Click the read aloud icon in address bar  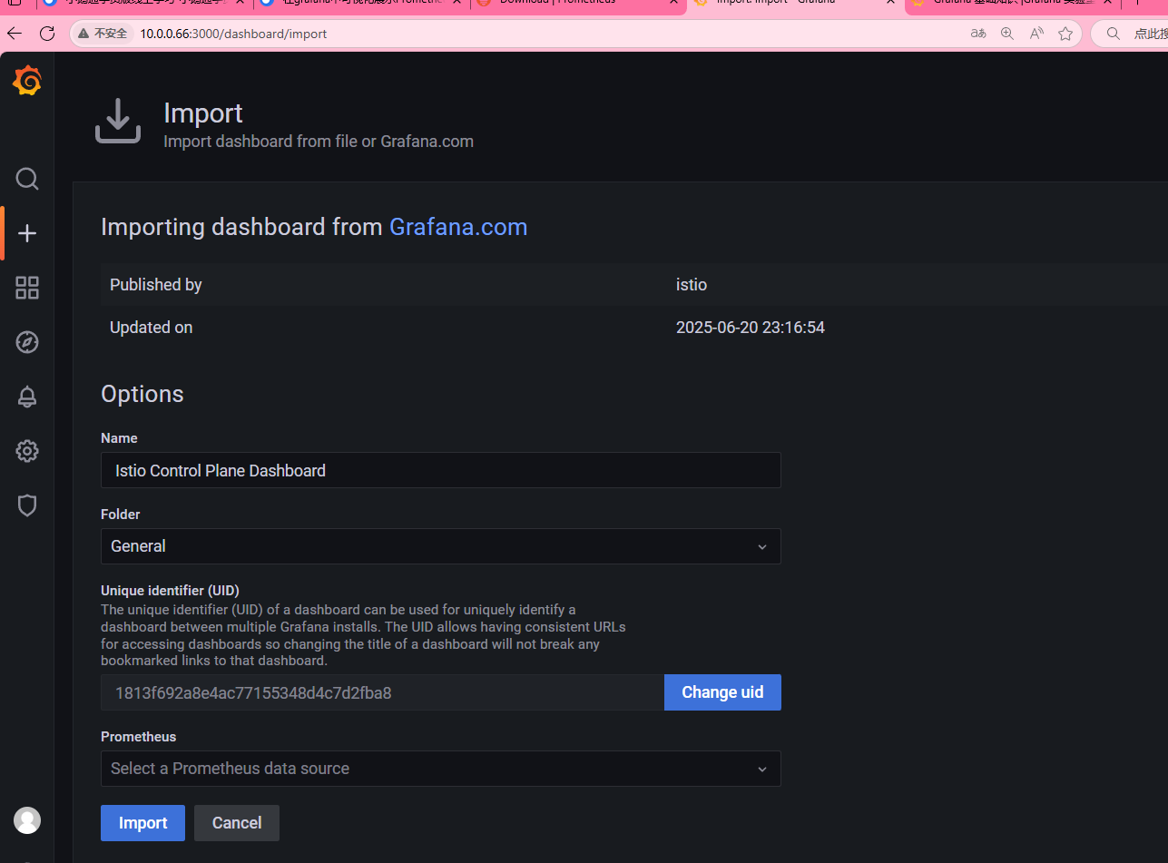pyautogui.click(x=1036, y=34)
